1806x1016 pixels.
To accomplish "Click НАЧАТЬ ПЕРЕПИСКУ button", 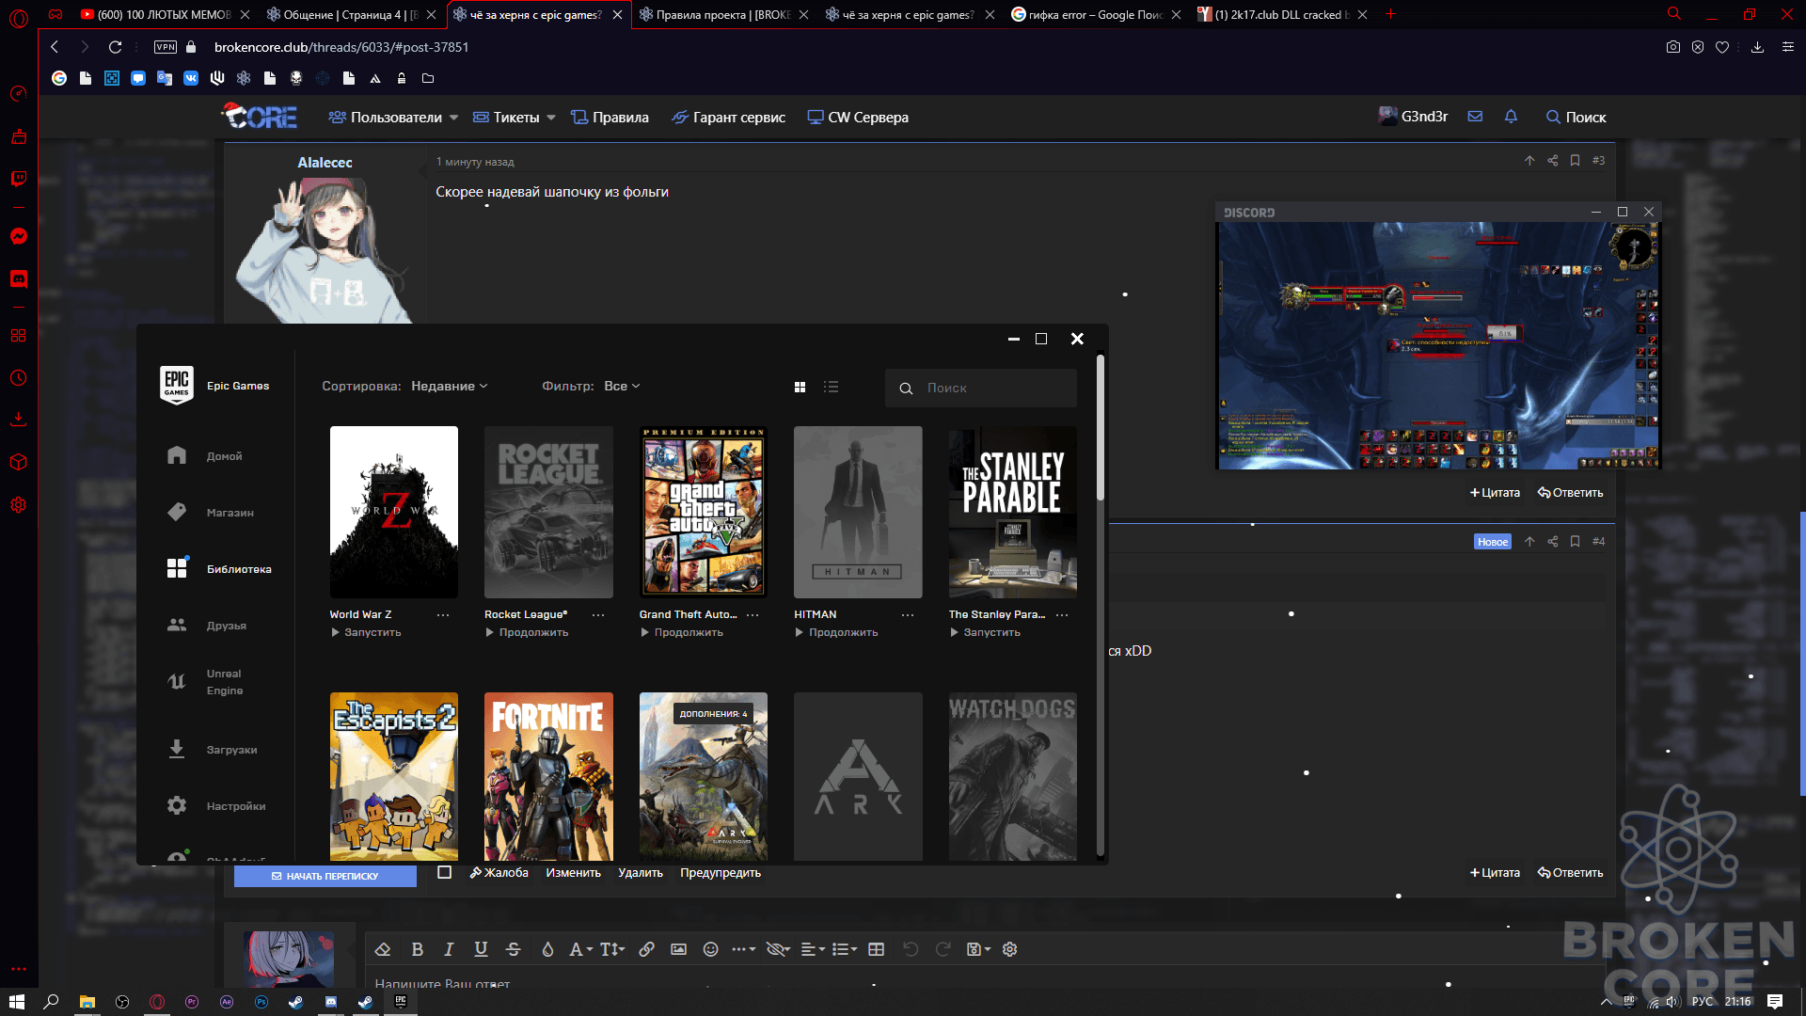I will coord(325,876).
